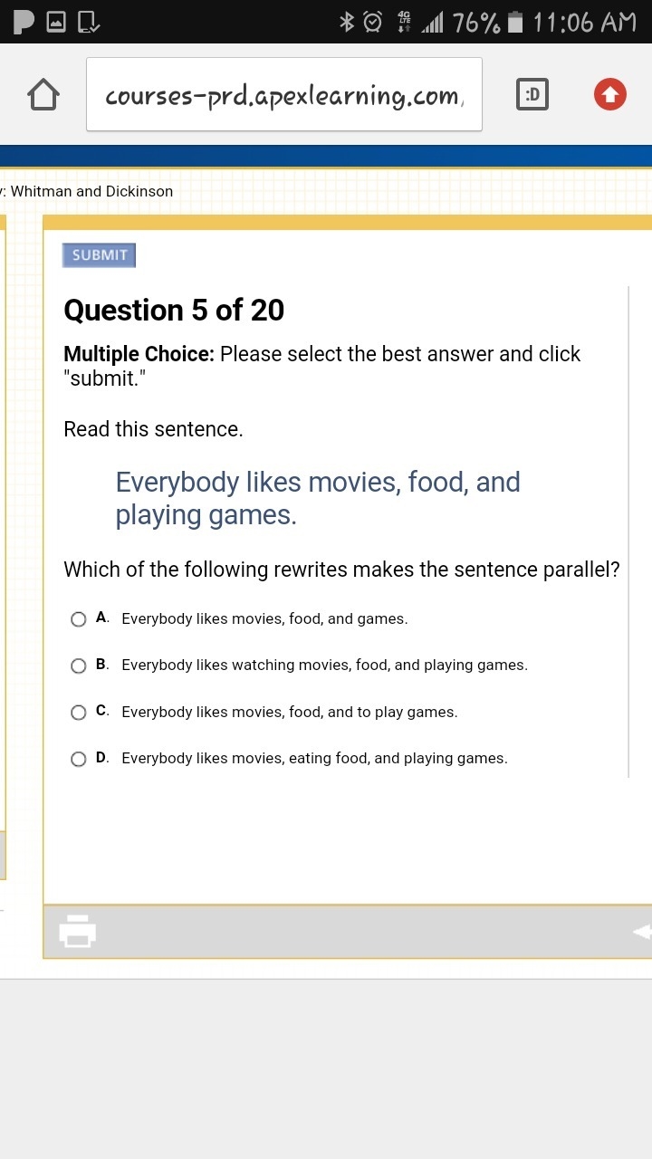Click the question panel vertical scrollbar
The image size is (652, 1159).
[x=628, y=532]
